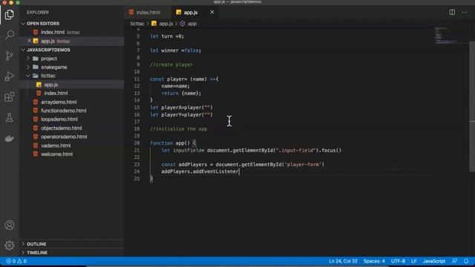Open vademo.html file

[56, 145]
